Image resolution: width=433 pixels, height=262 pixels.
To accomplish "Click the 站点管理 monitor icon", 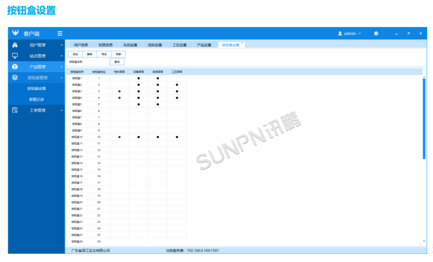I will click(x=15, y=55).
